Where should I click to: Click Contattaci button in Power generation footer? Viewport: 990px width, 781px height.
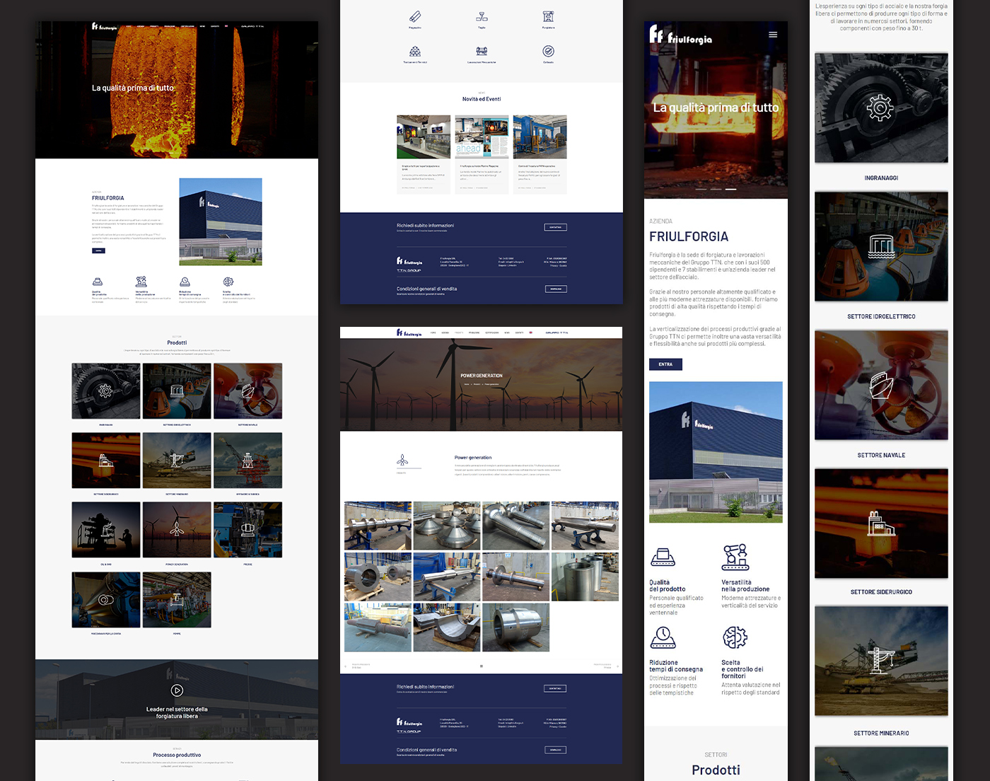(555, 688)
